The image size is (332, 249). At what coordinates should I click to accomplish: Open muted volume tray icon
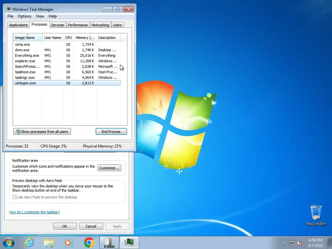[299, 243]
